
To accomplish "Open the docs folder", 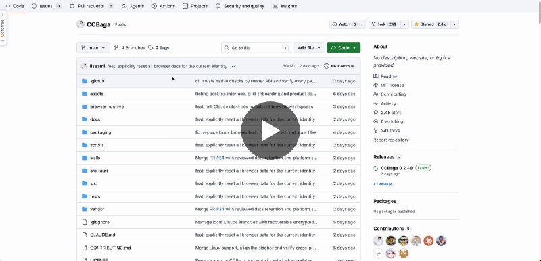I will pyautogui.click(x=95, y=119).
